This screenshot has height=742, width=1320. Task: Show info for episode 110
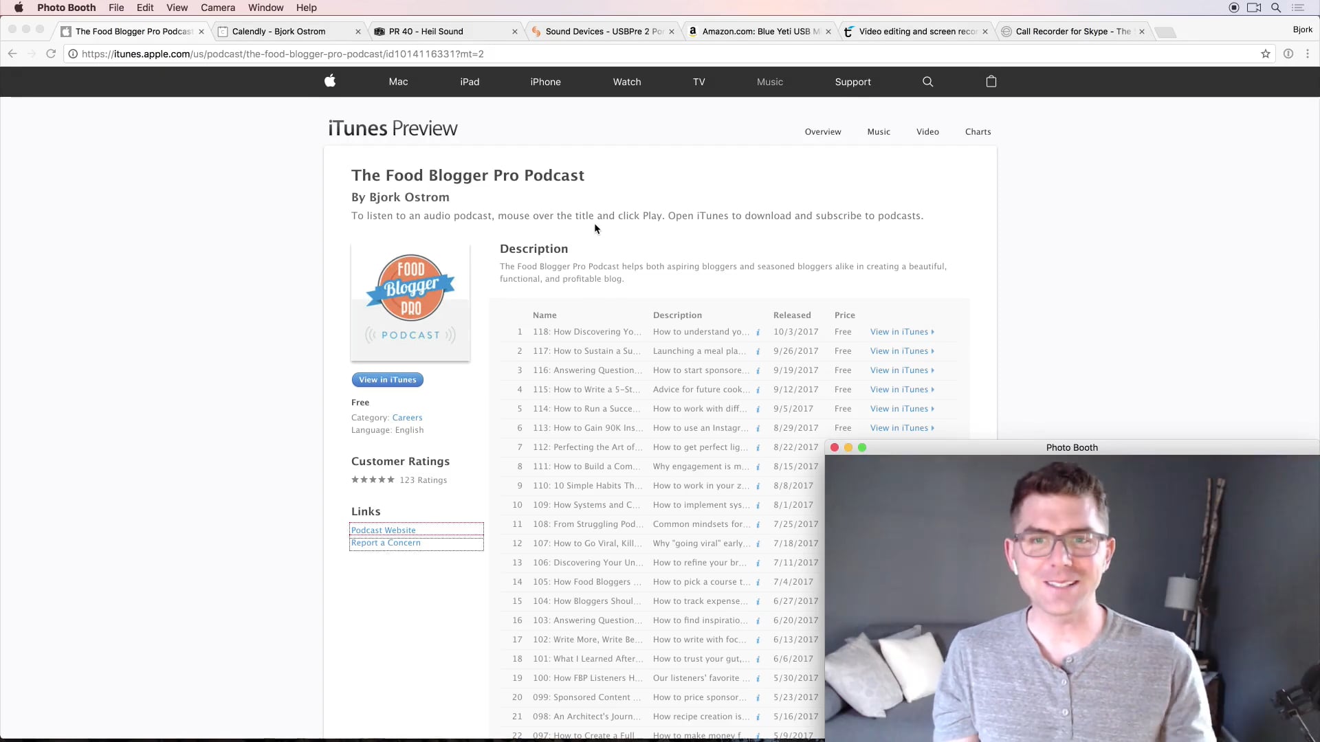[x=758, y=486]
